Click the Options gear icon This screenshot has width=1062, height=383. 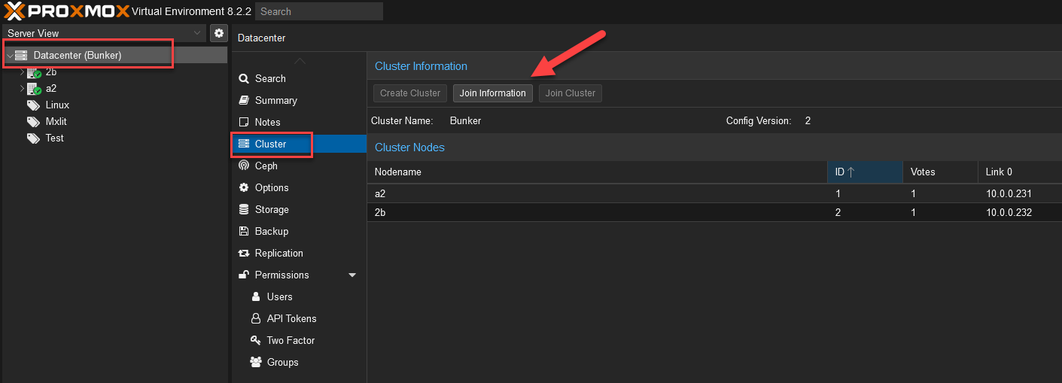(x=243, y=187)
